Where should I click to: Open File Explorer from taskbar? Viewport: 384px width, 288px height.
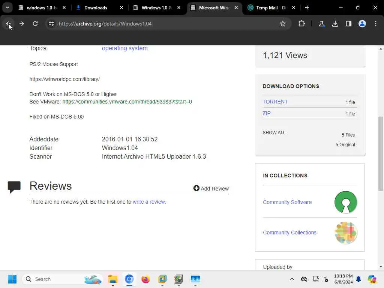point(113,279)
